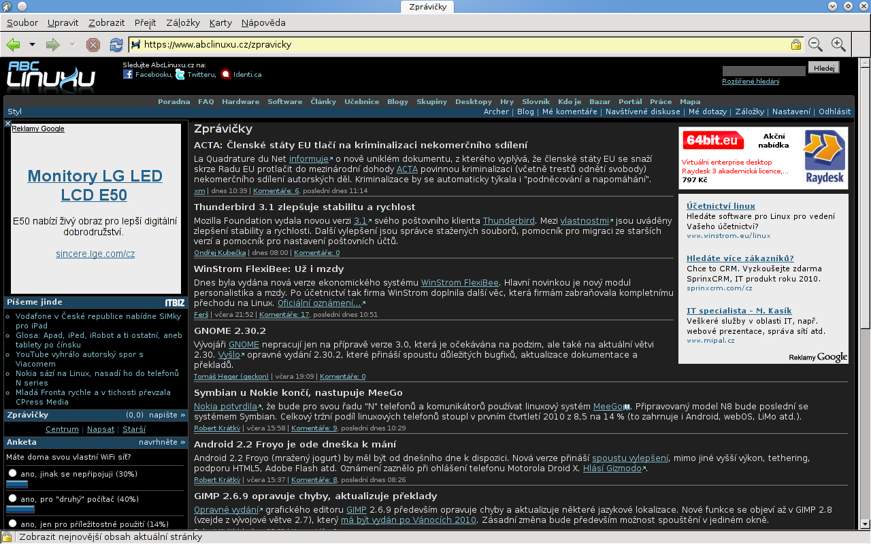Open the Nastavení link
871x544 pixels.
(791, 112)
